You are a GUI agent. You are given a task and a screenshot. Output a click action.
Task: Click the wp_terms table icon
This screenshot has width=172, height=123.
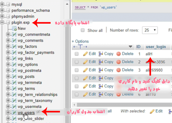[14, 88]
